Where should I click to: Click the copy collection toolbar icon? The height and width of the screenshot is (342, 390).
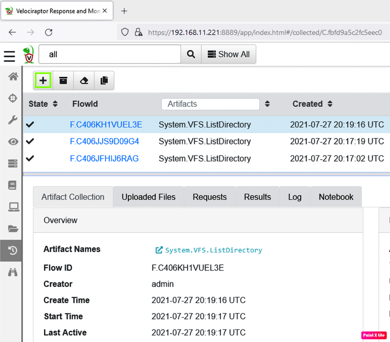pos(104,80)
